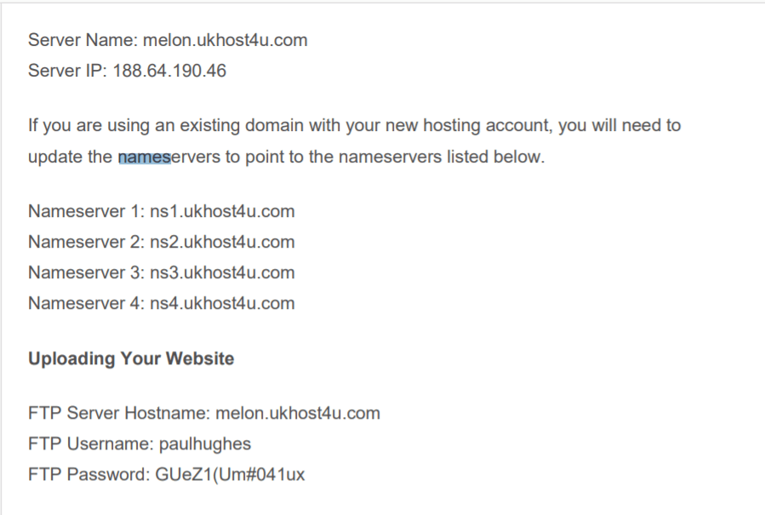Click the FTP Server Hostname melon.ukhost4u.com value
The height and width of the screenshot is (515, 765).
298,413
